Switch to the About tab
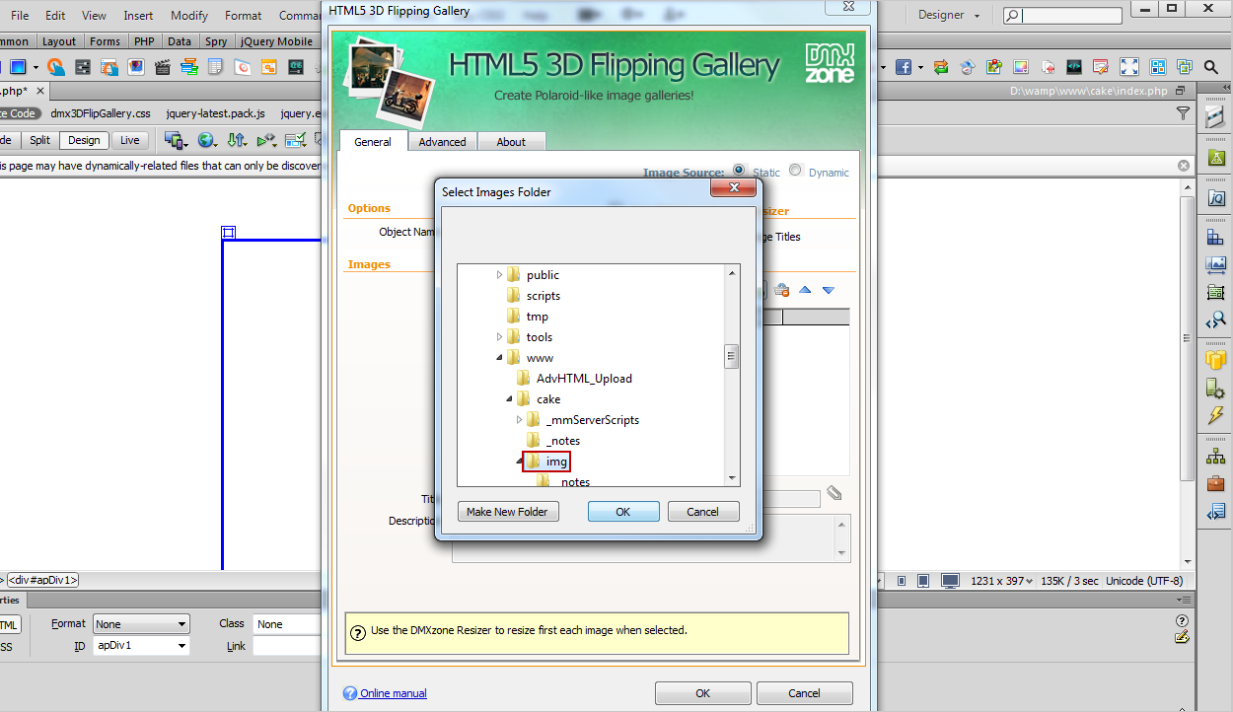This screenshot has width=1233, height=712. [x=511, y=142]
